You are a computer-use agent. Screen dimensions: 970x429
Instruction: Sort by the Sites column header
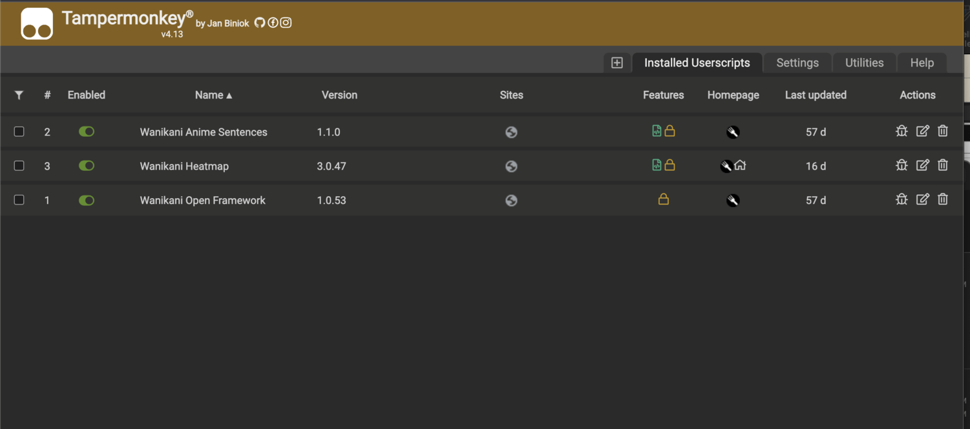(x=511, y=95)
